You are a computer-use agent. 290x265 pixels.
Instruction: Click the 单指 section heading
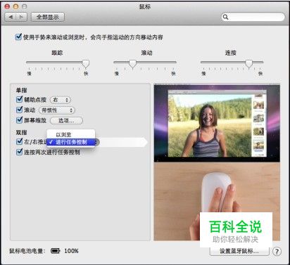[21, 90]
